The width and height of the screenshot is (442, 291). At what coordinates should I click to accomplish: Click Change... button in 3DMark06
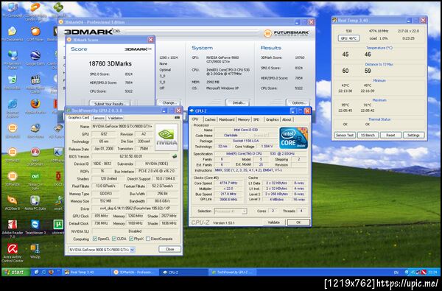click(x=169, y=102)
